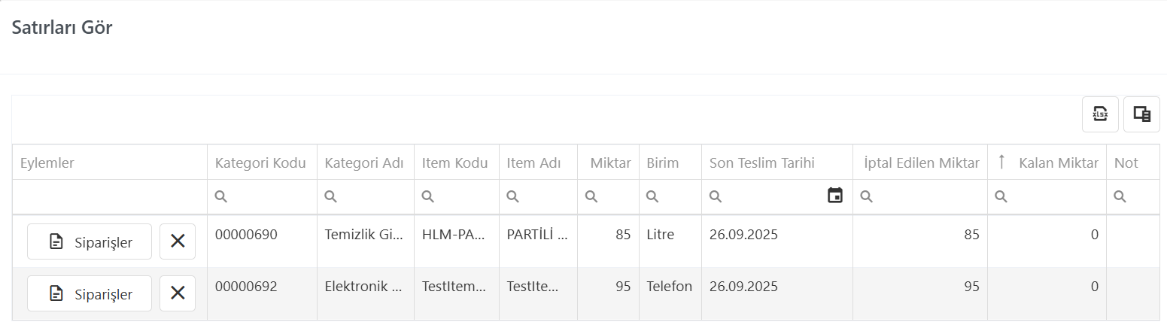1167x328 pixels.
Task: Focus the Item Adı filter field
Action: 538,196
